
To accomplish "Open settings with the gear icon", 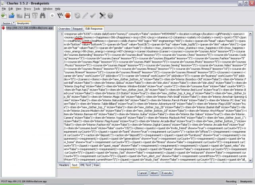I will (110, 16).
